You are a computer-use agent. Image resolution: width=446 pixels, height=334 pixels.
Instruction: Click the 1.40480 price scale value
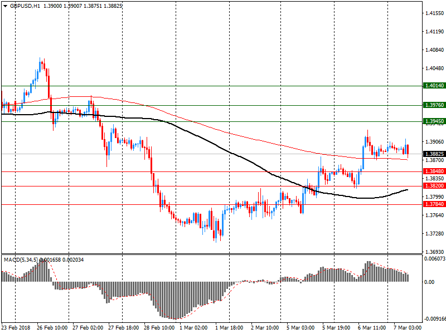point(434,68)
